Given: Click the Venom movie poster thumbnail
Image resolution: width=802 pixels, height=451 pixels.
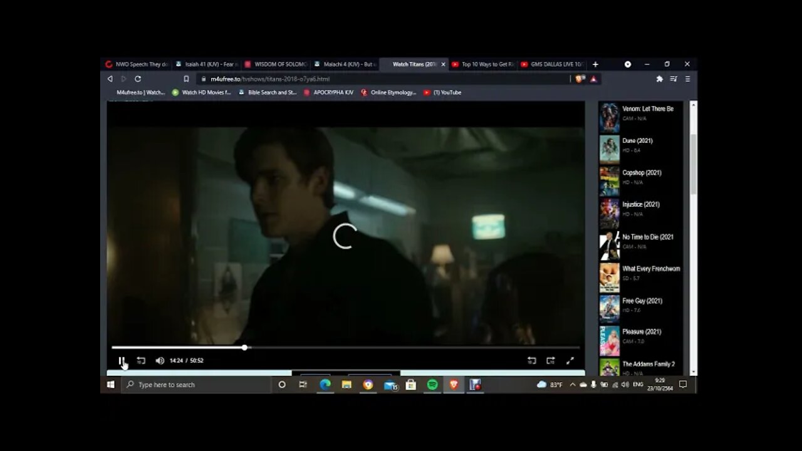Looking at the screenshot, I should pos(609,117).
